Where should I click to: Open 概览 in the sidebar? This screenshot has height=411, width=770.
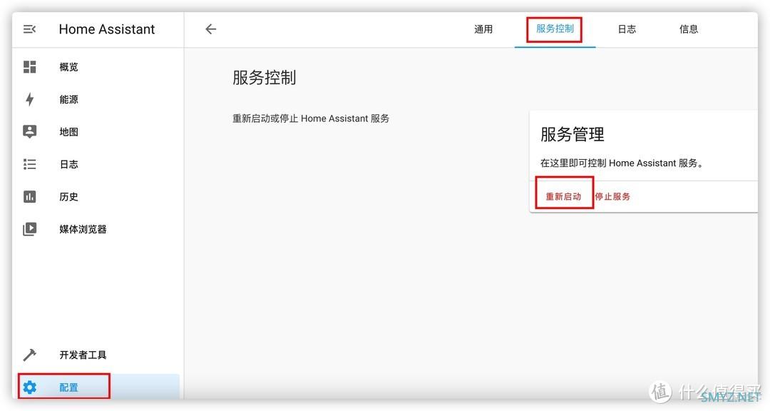coord(68,67)
